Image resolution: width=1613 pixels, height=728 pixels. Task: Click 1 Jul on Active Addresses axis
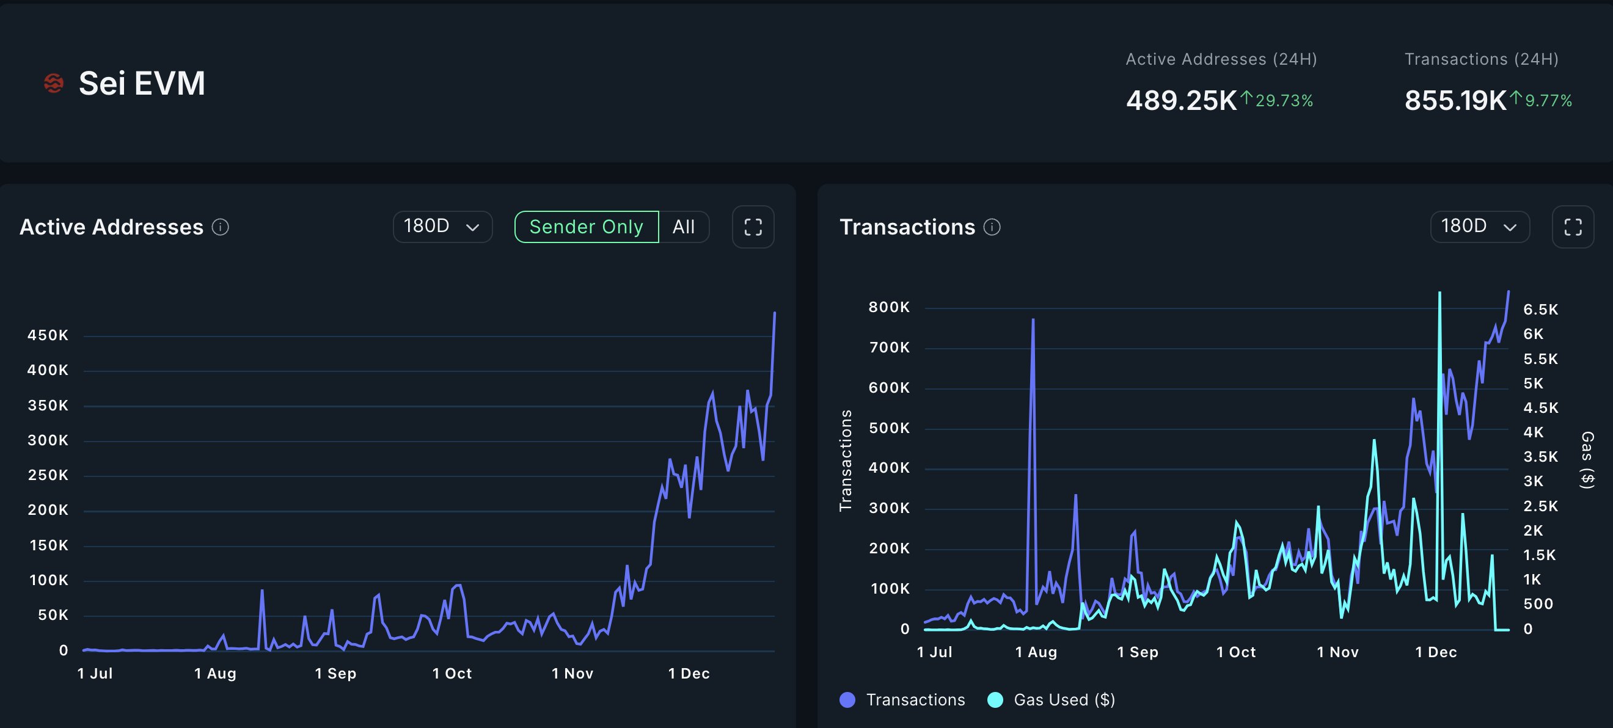click(95, 674)
